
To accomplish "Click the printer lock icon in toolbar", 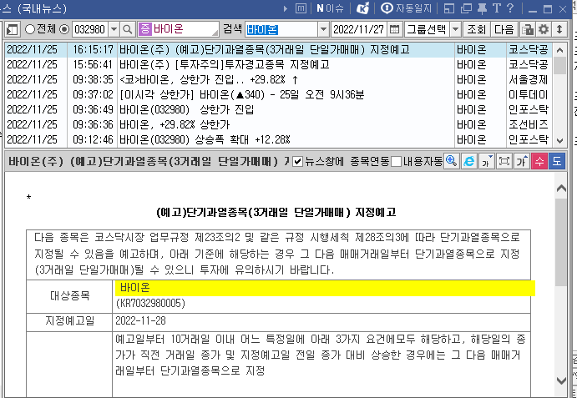I will [528, 29].
